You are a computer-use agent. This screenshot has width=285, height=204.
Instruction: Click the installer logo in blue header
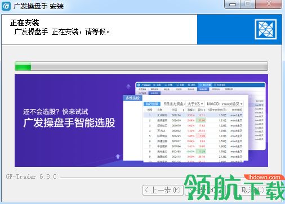point(266,29)
